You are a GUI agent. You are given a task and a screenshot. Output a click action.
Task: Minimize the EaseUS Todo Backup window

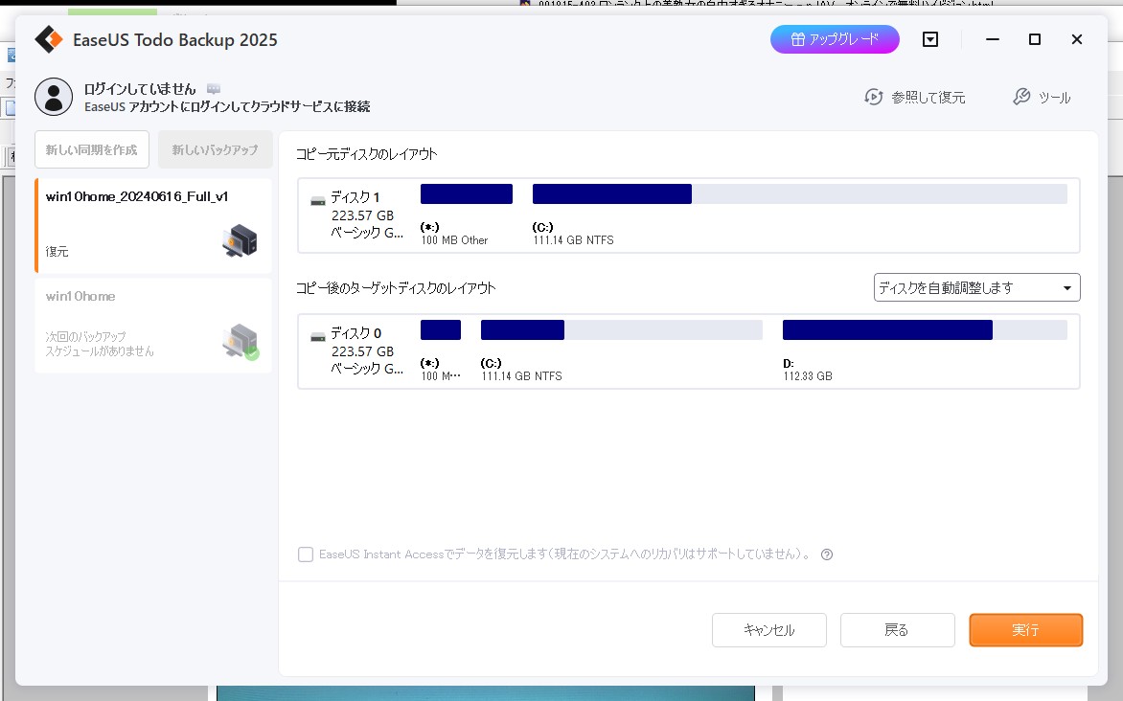(992, 39)
